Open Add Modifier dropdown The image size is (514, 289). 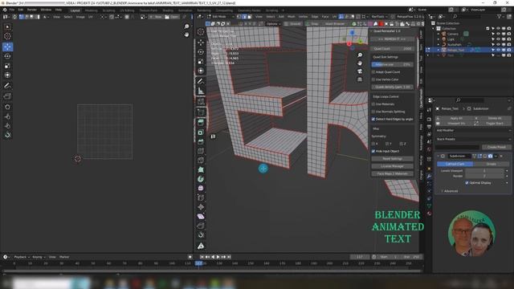pyautogui.click(x=473, y=130)
